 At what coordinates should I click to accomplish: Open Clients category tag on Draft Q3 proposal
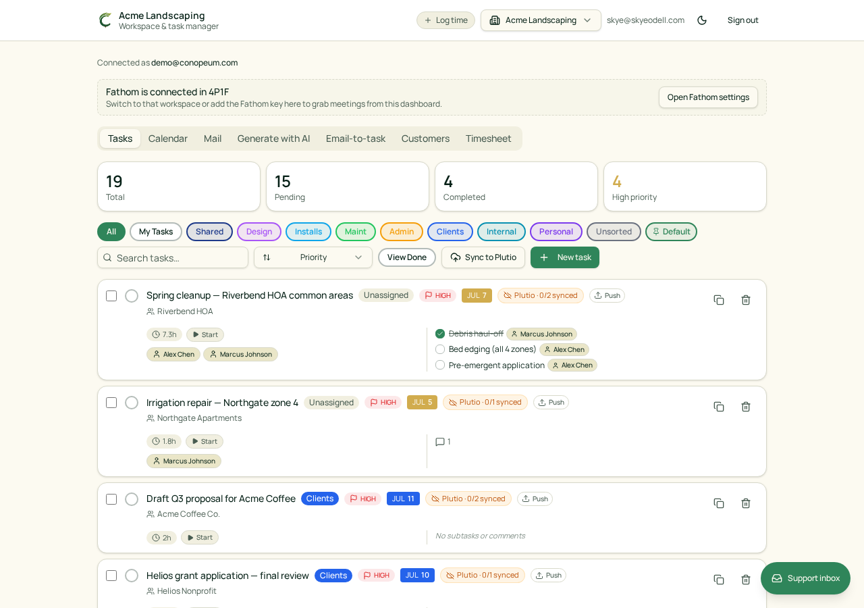coord(320,499)
